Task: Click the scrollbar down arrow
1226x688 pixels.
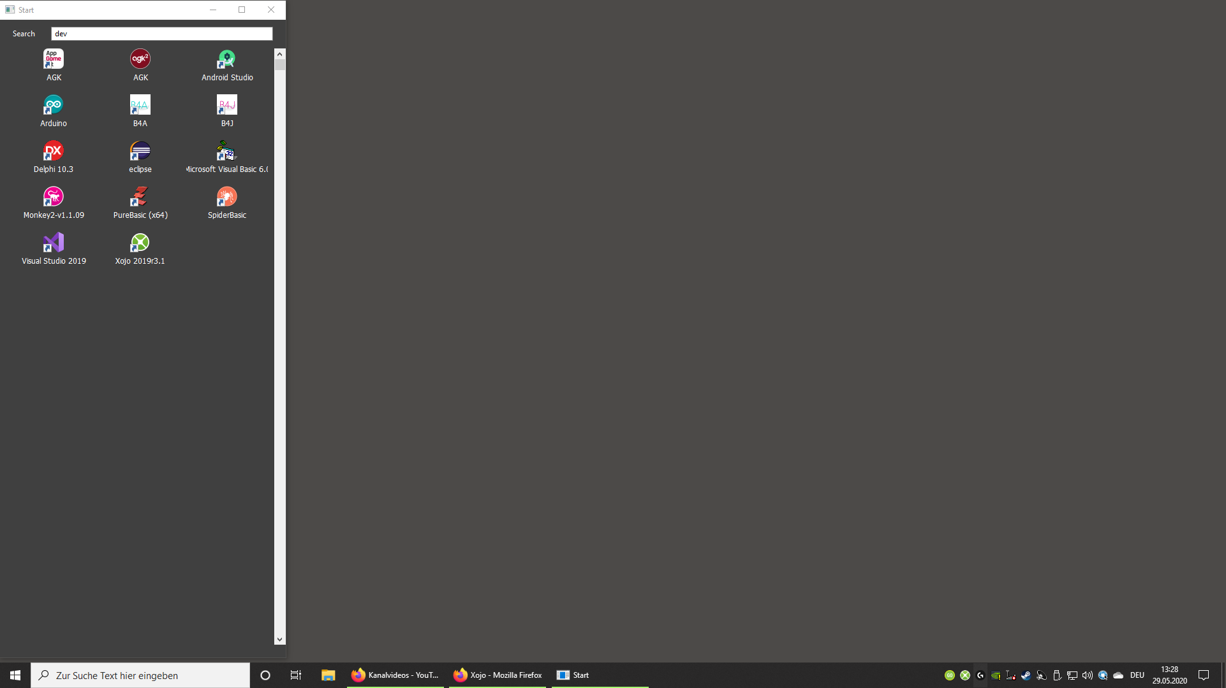Action: [x=279, y=639]
